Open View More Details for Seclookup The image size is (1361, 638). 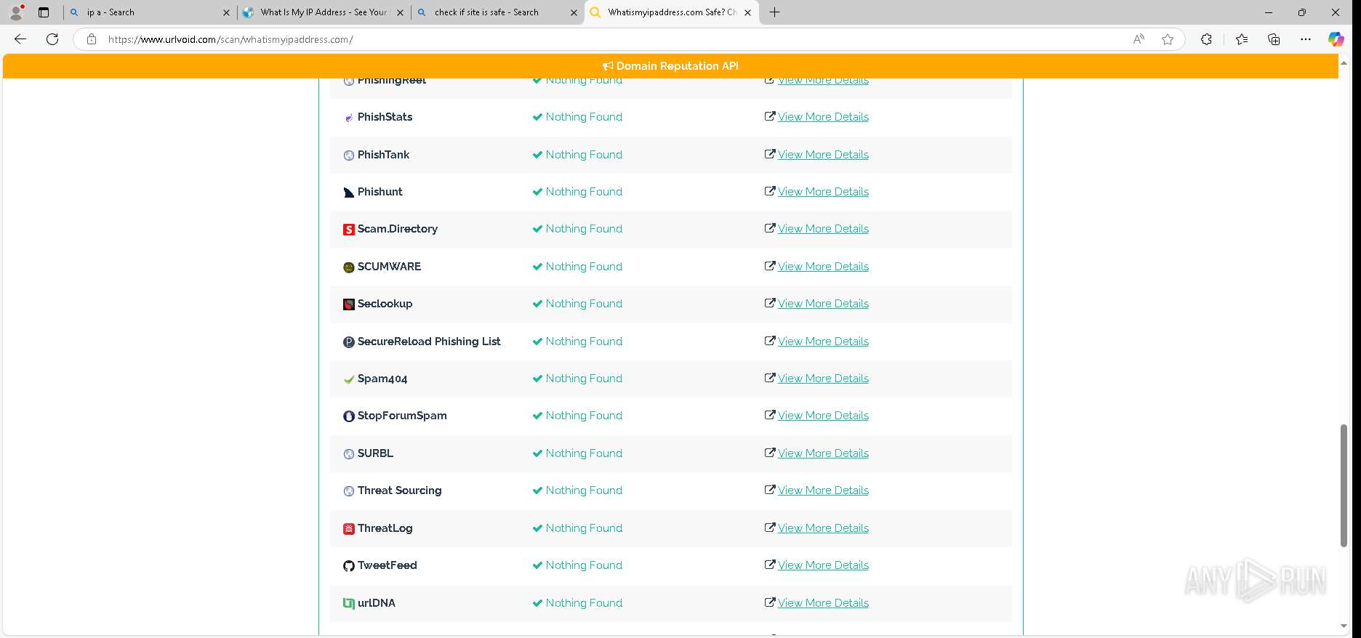click(x=823, y=304)
